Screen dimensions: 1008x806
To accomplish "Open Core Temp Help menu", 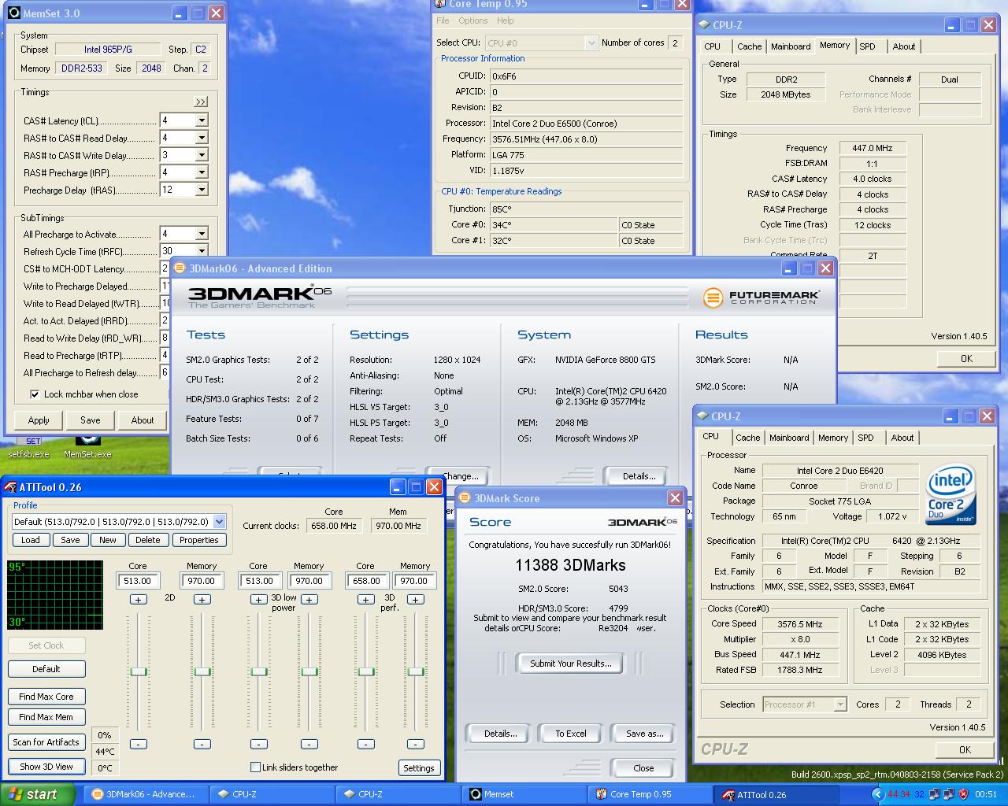I will click(506, 20).
